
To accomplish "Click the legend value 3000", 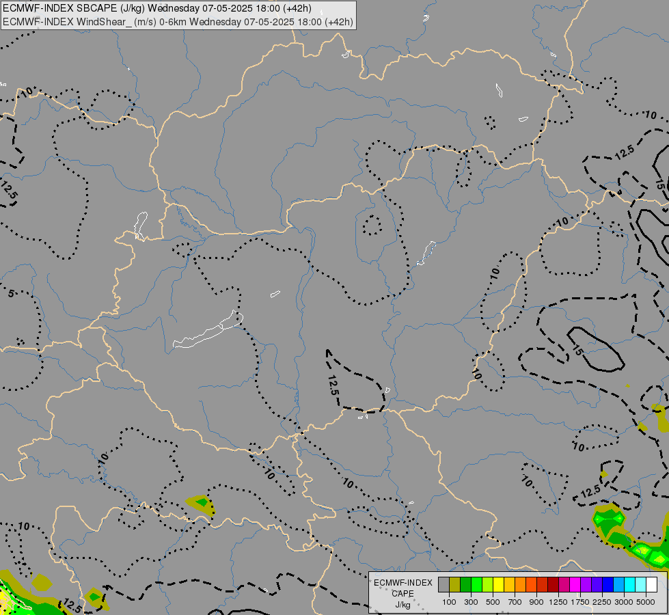I will click(x=624, y=602).
